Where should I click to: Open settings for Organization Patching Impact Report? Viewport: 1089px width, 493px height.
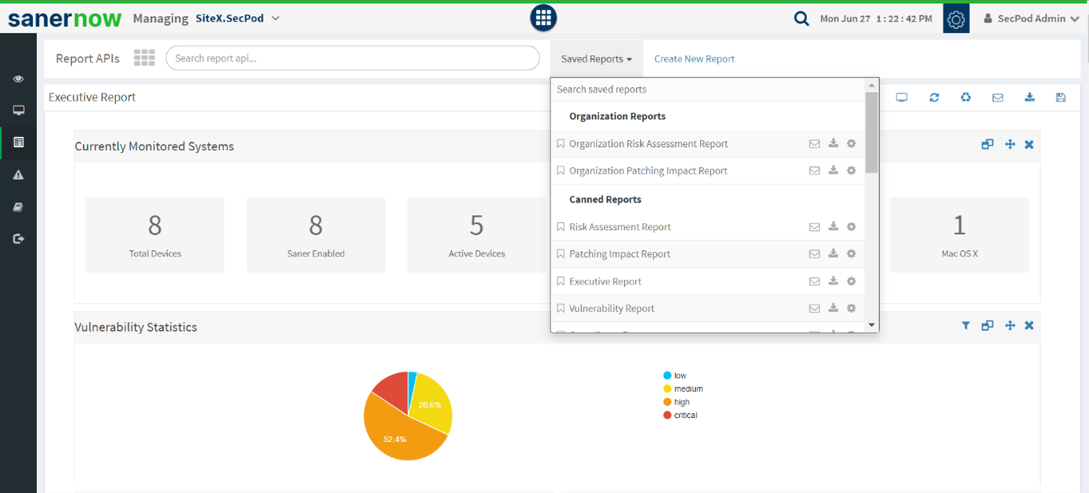click(x=851, y=171)
